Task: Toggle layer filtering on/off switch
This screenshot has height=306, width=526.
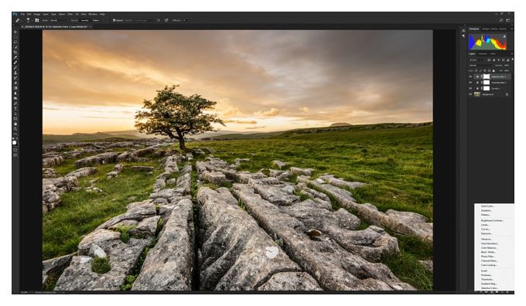Action: tap(513, 59)
